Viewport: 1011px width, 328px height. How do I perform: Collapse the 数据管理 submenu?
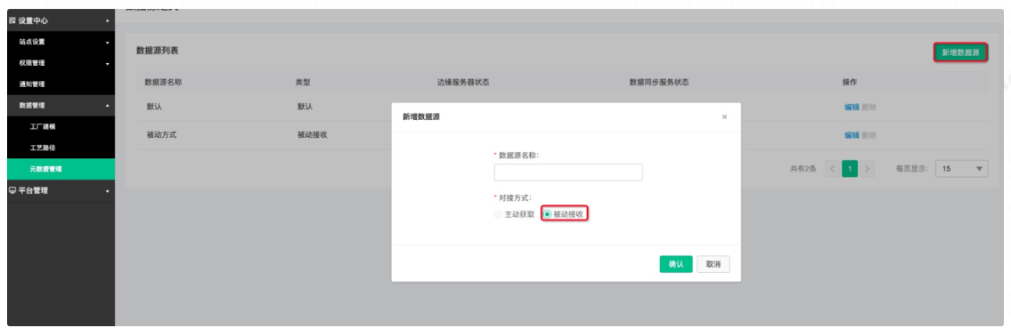click(108, 106)
